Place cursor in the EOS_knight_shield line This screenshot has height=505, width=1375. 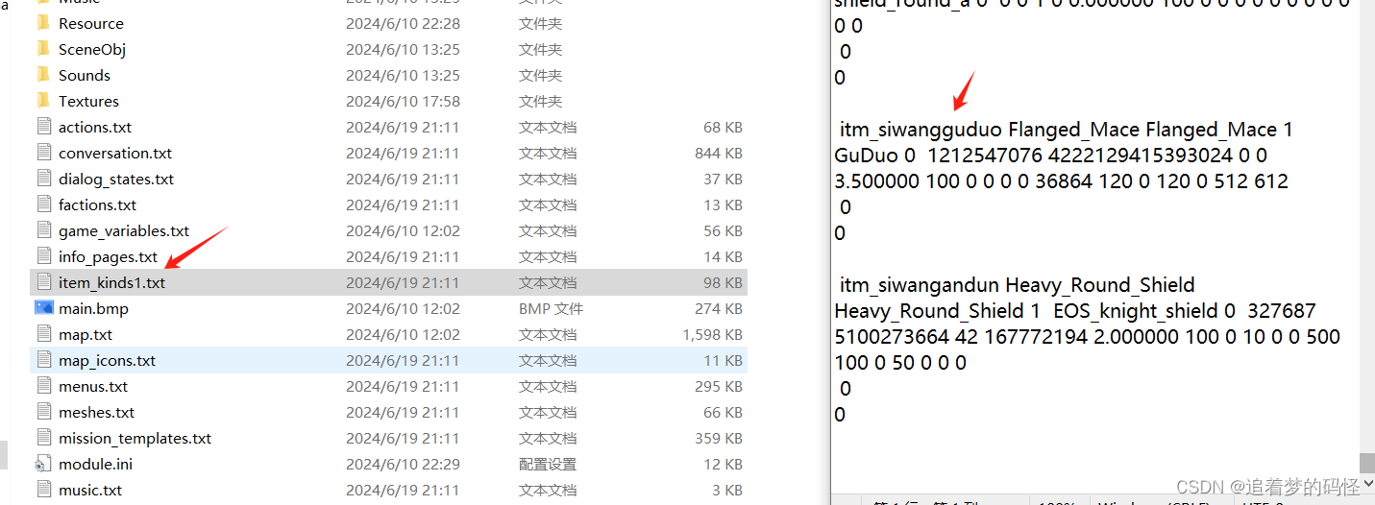[x=1074, y=311]
